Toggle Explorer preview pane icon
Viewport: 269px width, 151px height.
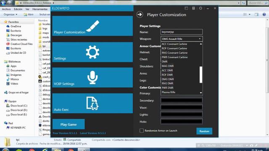pyautogui.click(x=256, y=15)
